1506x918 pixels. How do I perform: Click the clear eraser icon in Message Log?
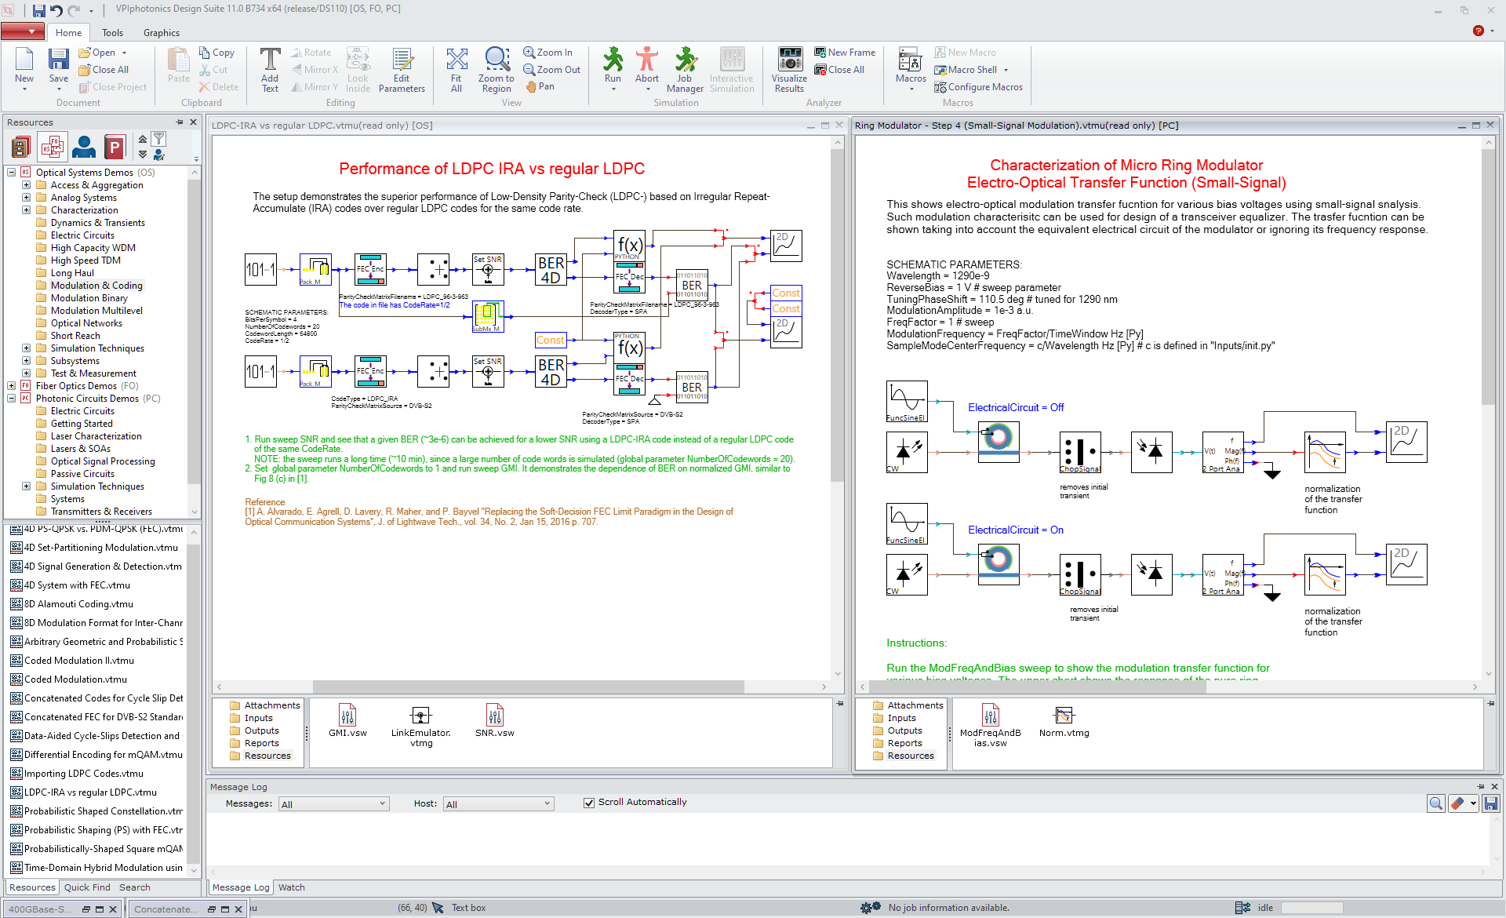pos(1457,803)
